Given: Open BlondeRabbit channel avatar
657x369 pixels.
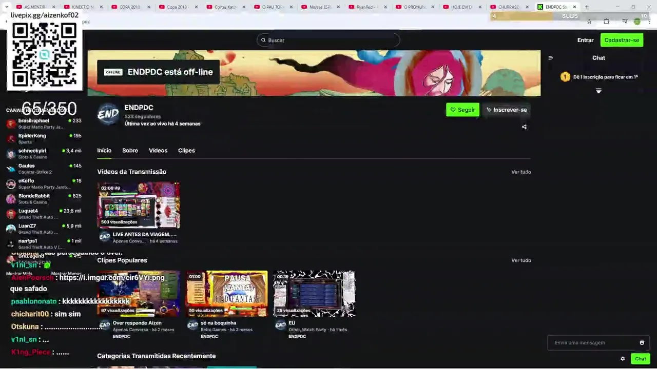Looking at the screenshot, I should click(11, 199).
